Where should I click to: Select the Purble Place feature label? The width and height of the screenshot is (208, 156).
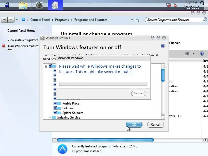pos(71,103)
